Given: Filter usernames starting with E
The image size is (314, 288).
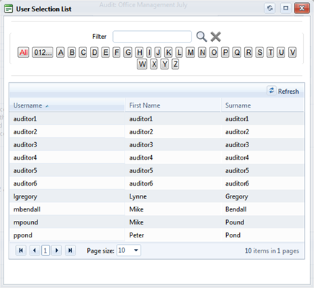Looking at the screenshot, I should [105, 52].
